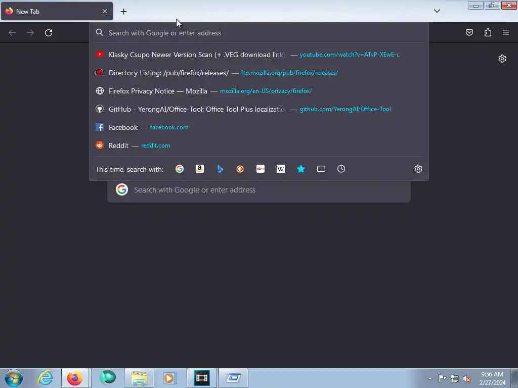
Task: Open Windows Media Player in taskbar
Action: (x=169, y=378)
